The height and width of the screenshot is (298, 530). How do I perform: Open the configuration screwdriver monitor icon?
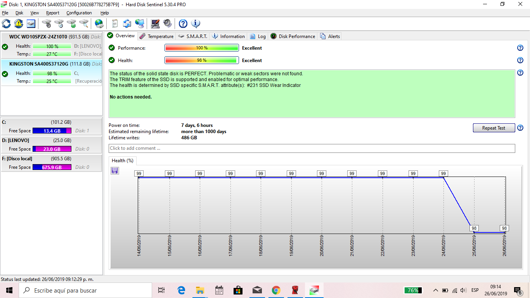click(155, 24)
